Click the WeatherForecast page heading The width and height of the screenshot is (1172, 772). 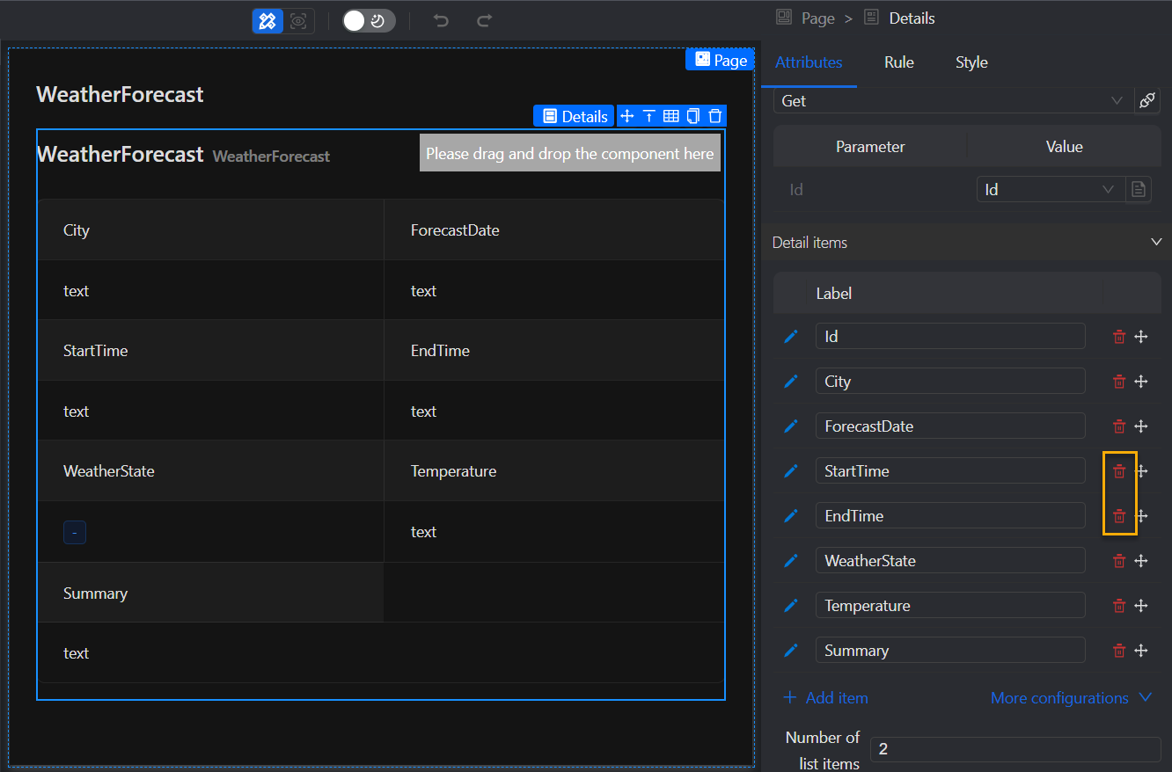click(120, 94)
